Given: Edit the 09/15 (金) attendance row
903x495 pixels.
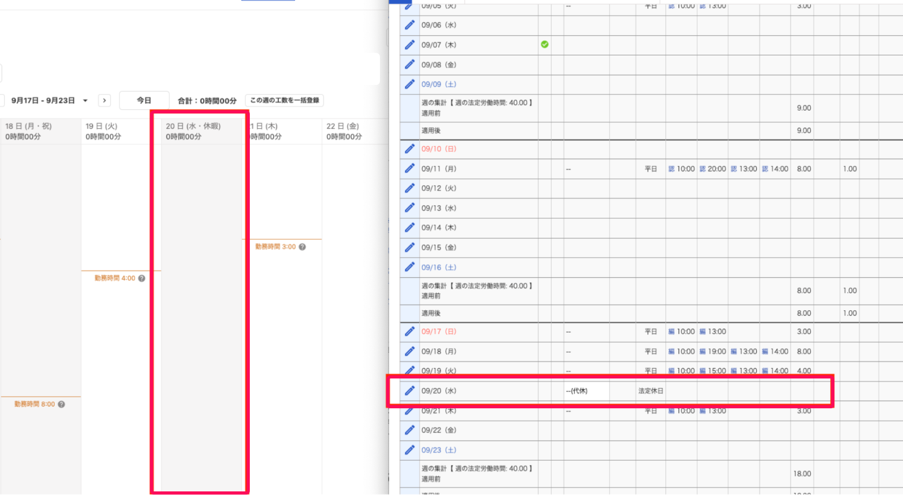Looking at the screenshot, I should (x=409, y=247).
